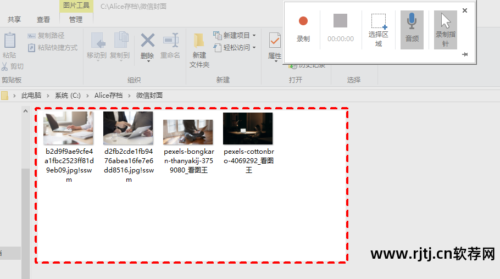Expand chevron after 系统 (C:) breadcrumb
The height and width of the screenshot is (279, 500).
[87, 96]
